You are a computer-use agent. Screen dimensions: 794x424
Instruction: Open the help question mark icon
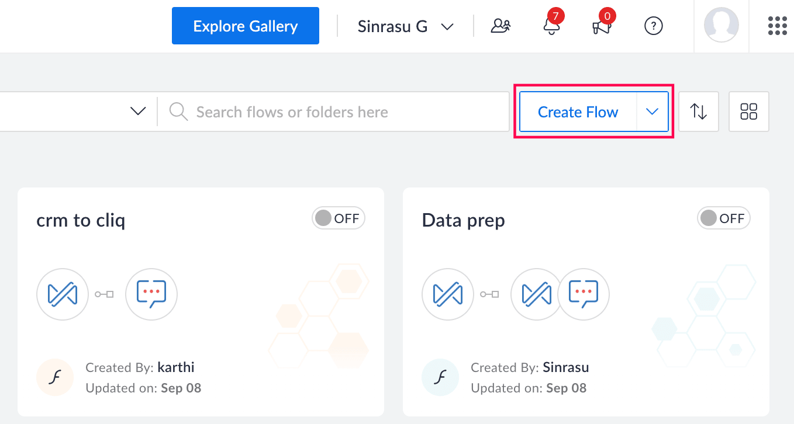tap(653, 26)
